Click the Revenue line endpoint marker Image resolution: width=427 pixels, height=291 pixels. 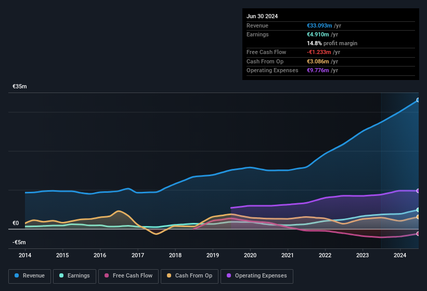418,100
